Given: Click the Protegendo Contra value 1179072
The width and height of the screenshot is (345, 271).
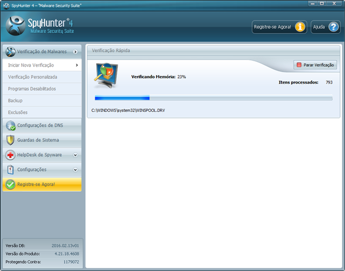Looking at the screenshot, I should pos(71,262).
